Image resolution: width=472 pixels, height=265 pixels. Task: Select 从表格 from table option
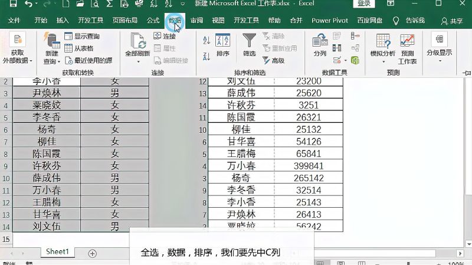78,48
